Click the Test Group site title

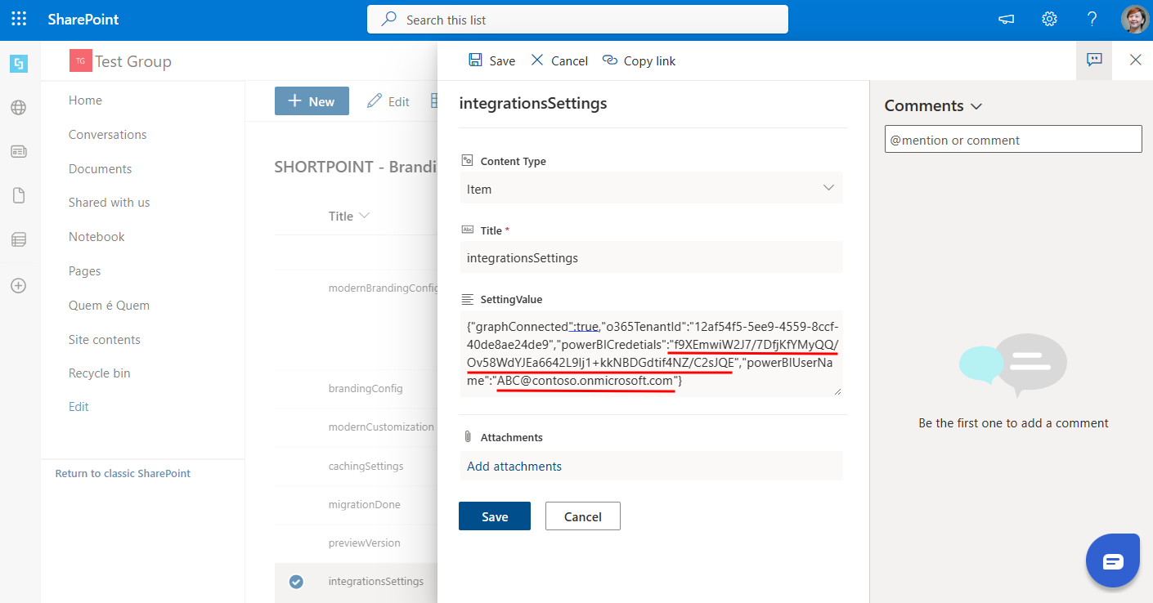(x=133, y=61)
